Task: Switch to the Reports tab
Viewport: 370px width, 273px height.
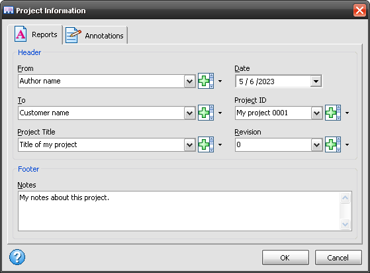Action: coord(35,34)
